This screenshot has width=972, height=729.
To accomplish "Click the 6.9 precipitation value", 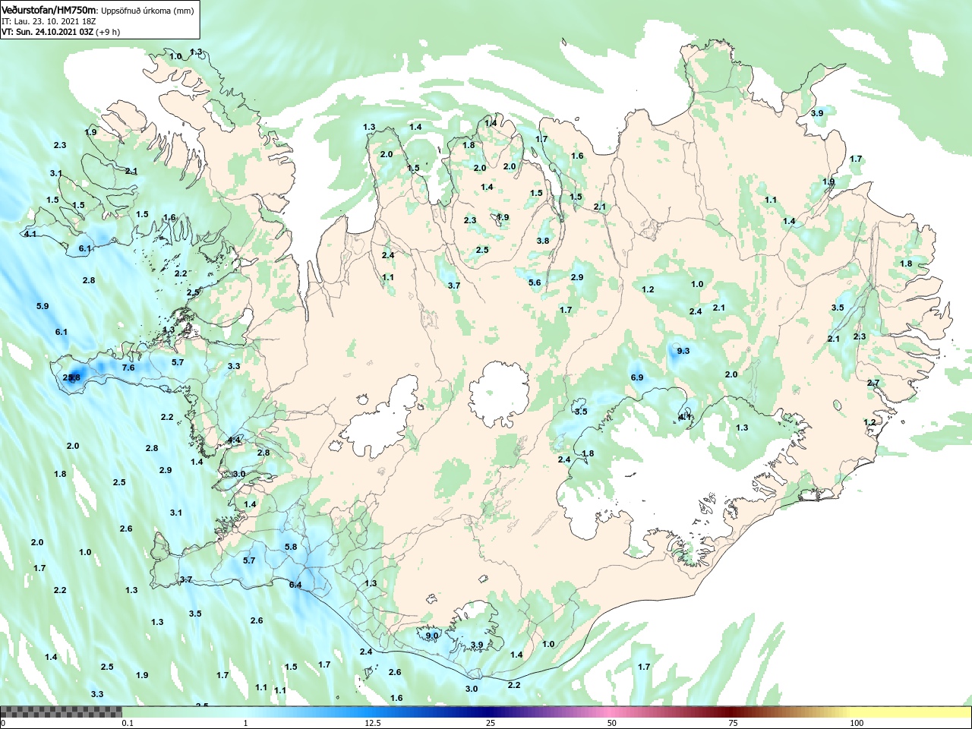I will point(637,377).
